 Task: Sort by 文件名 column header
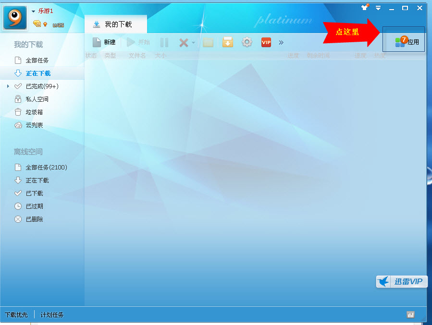(137, 56)
